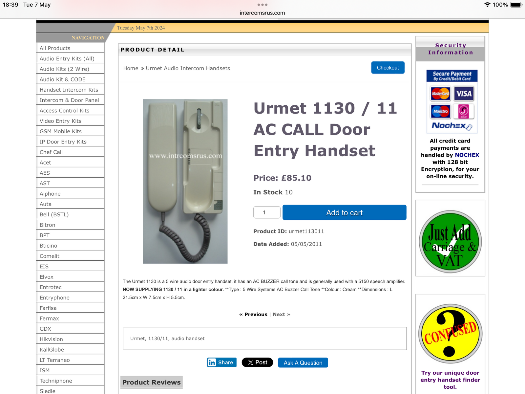Add the Urmet handset to cart
This screenshot has height=394, width=525.
[x=344, y=212]
